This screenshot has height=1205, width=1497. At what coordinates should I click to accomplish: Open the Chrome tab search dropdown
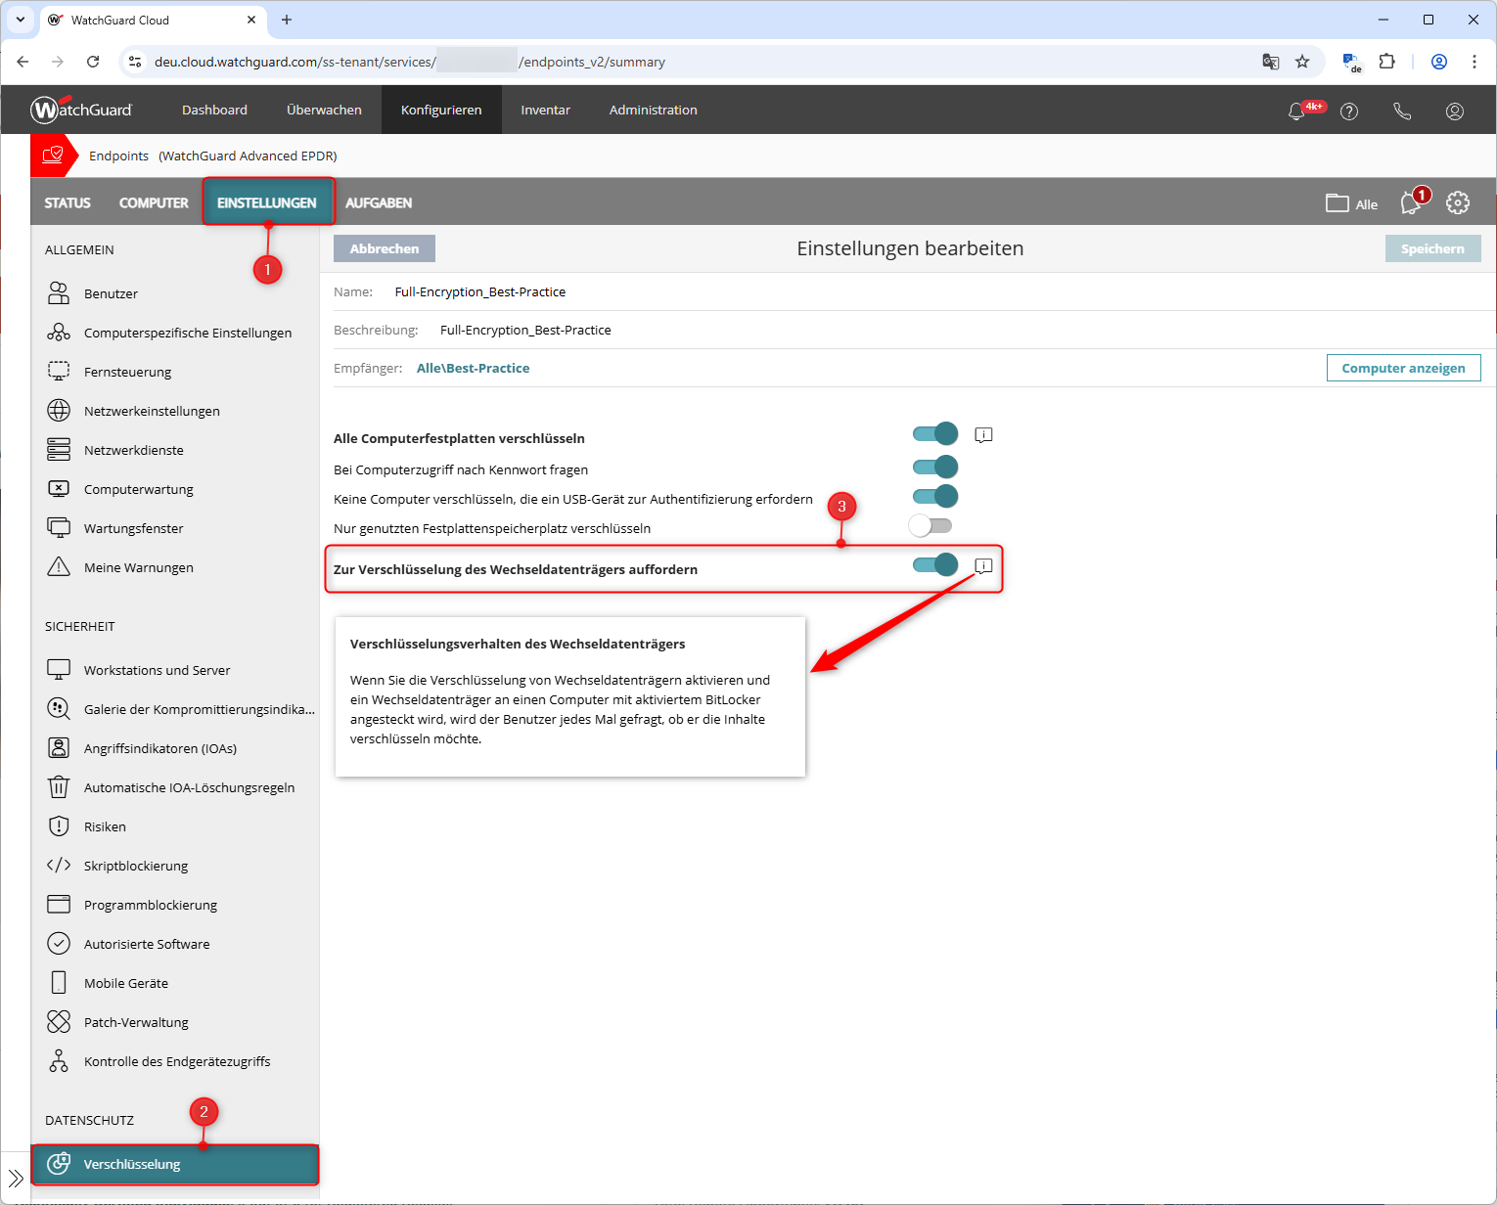(21, 20)
